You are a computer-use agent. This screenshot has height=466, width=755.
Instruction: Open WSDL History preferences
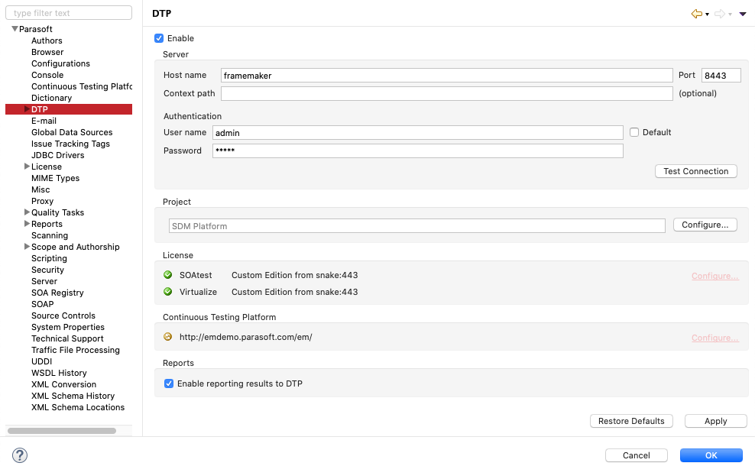click(x=59, y=373)
